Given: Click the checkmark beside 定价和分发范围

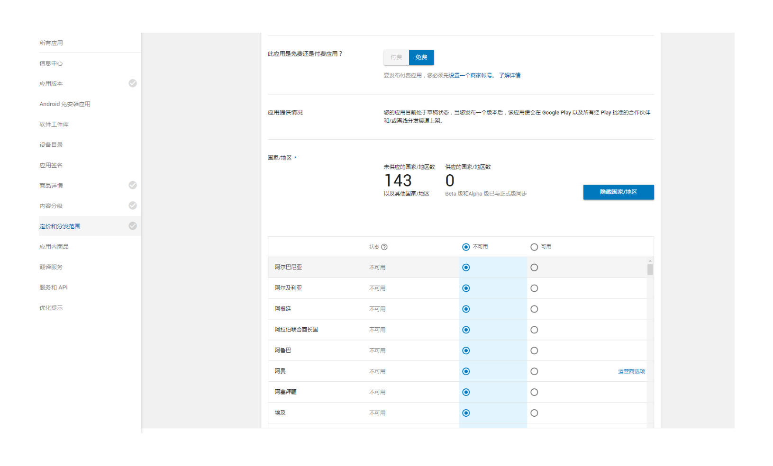Looking at the screenshot, I should coord(133,226).
